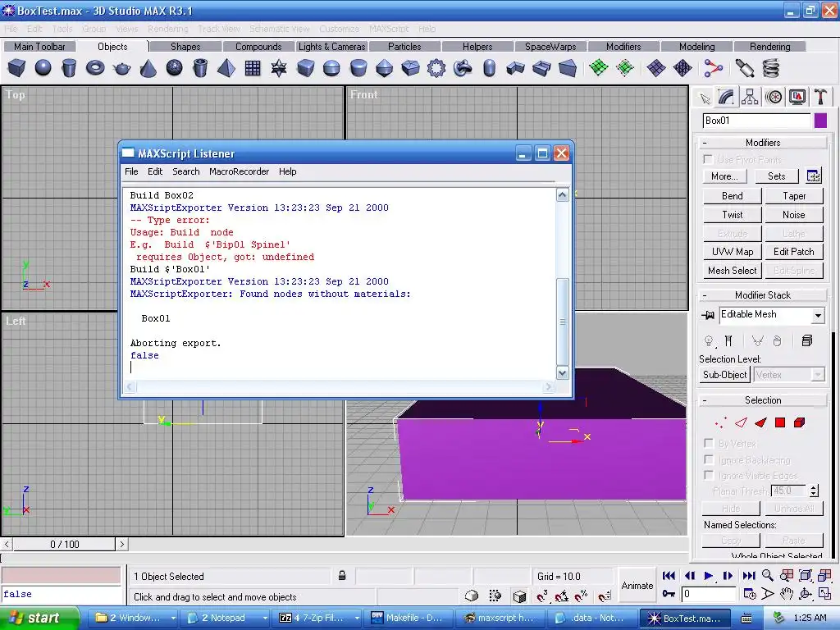Viewport: 840px width, 630px height.
Task: Toggle the selection lock padlock icon
Action: (x=342, y=576)
